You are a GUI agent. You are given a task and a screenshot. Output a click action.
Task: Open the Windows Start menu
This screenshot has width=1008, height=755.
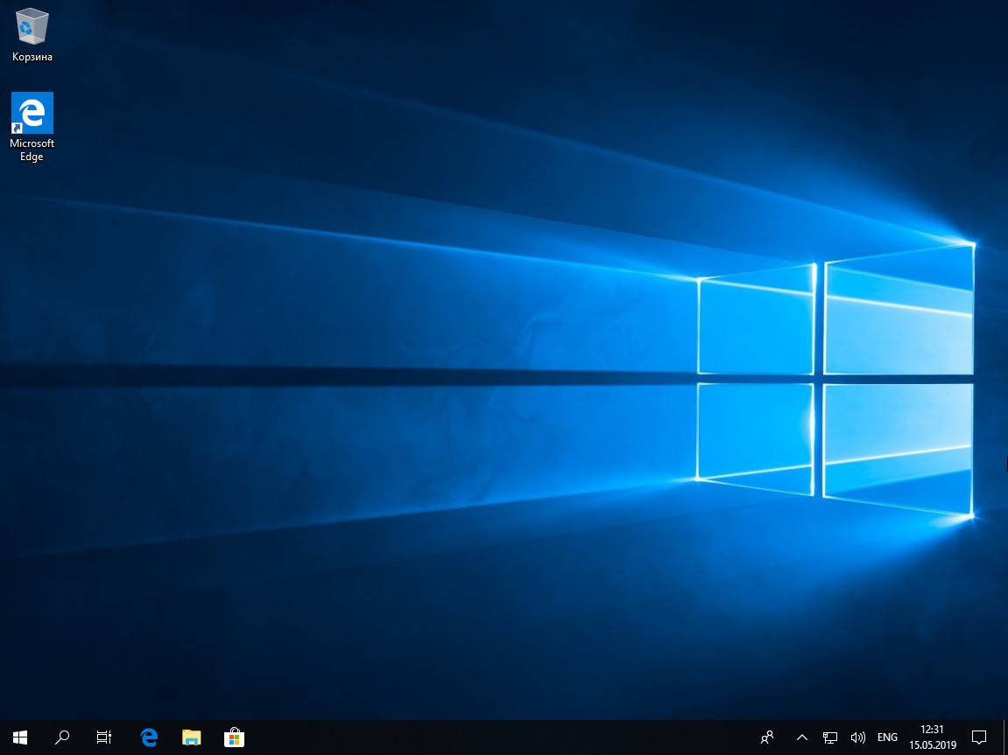pyautogui.click(x=20, y=737)
